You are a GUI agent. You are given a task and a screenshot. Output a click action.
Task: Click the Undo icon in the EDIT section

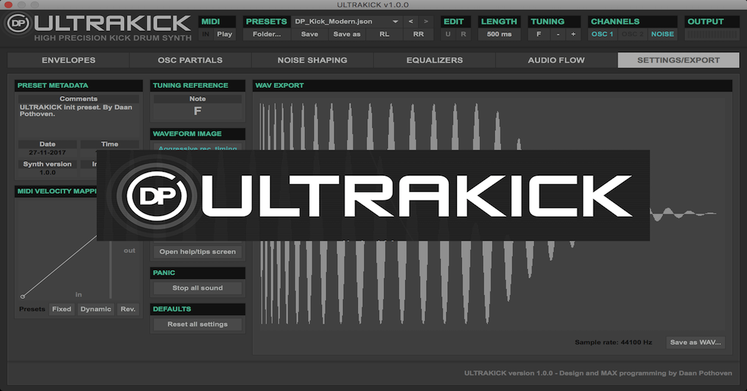pos(446,34)
